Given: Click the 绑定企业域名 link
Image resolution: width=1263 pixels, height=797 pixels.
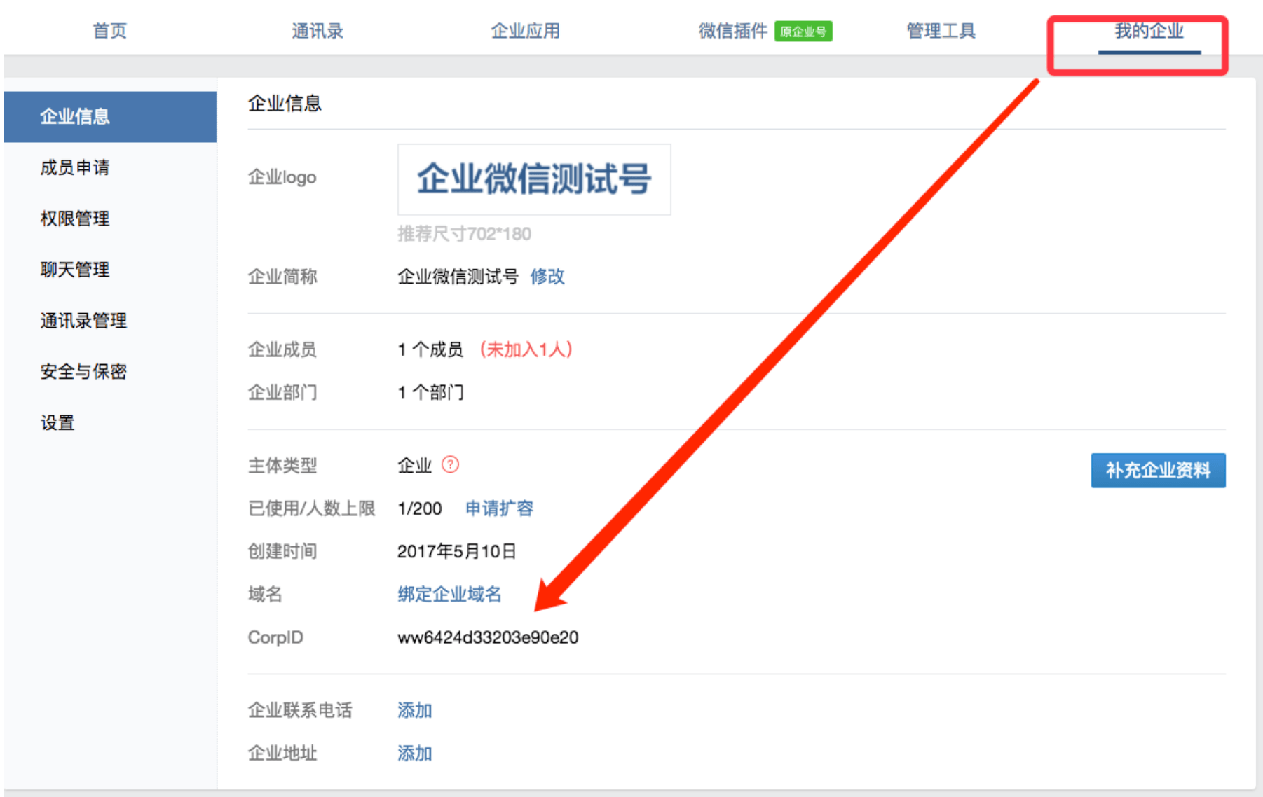Looking at the screenshot, I should point(449,595).
